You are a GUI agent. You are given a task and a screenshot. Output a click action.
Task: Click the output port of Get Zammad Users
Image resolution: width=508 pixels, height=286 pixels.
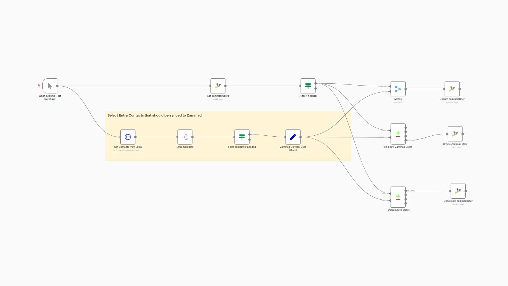pos(225,86)
